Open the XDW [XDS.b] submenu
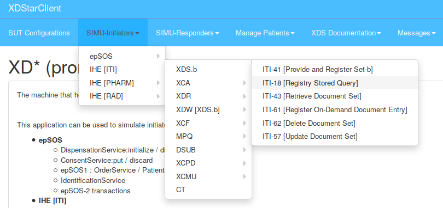 tap(208, 110)
